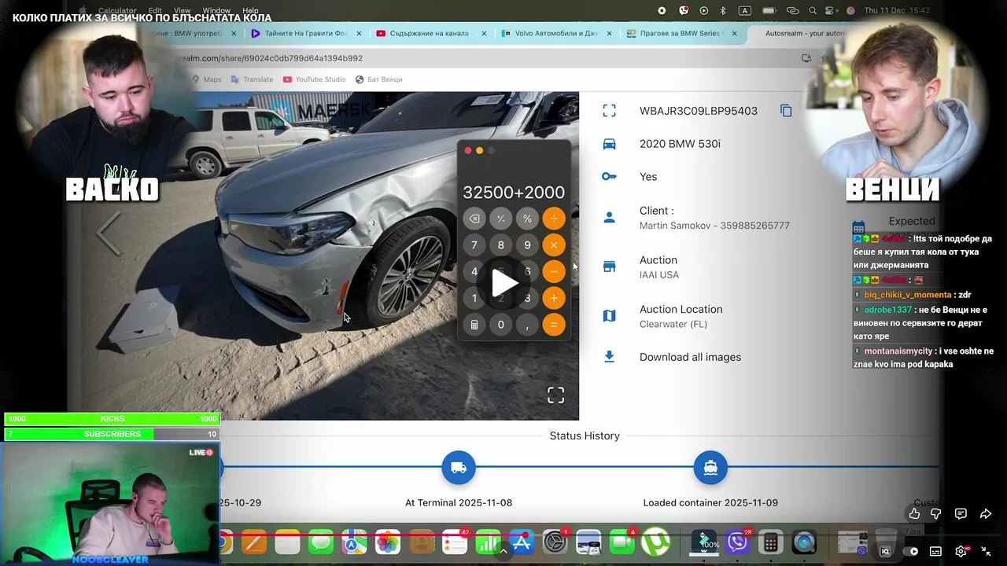Click the calculator display showing 32500+2000

(x=514, y=193)
